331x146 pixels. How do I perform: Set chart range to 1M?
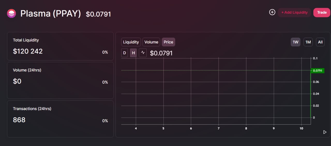[308, 42]
